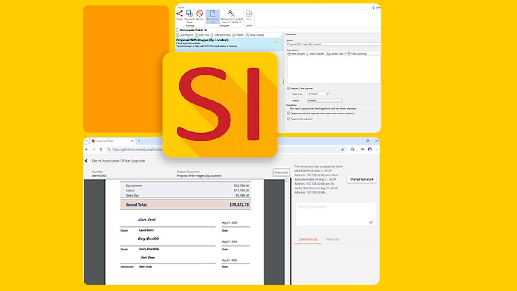517x291 pixels.
Task: Click the document Name input field
Action: [x=333, y=44]
